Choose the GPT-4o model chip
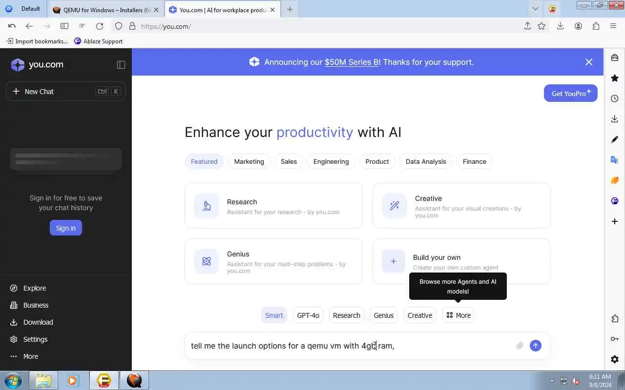625x390 pixels. 308,315
